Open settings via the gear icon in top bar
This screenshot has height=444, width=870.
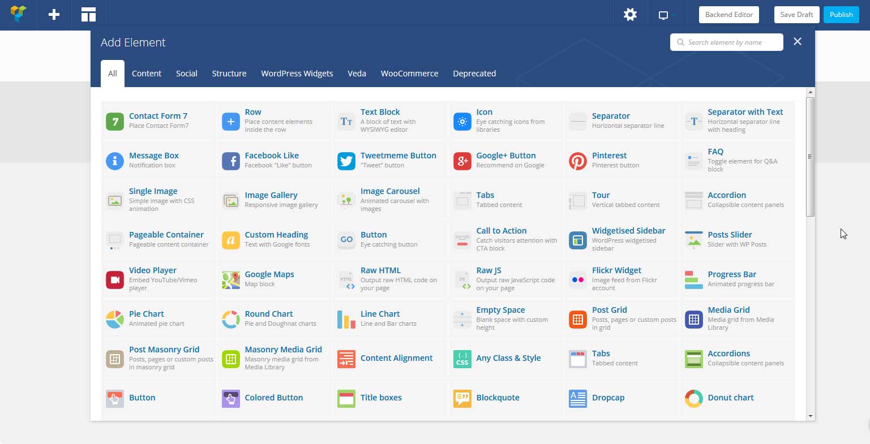point(630,15)
